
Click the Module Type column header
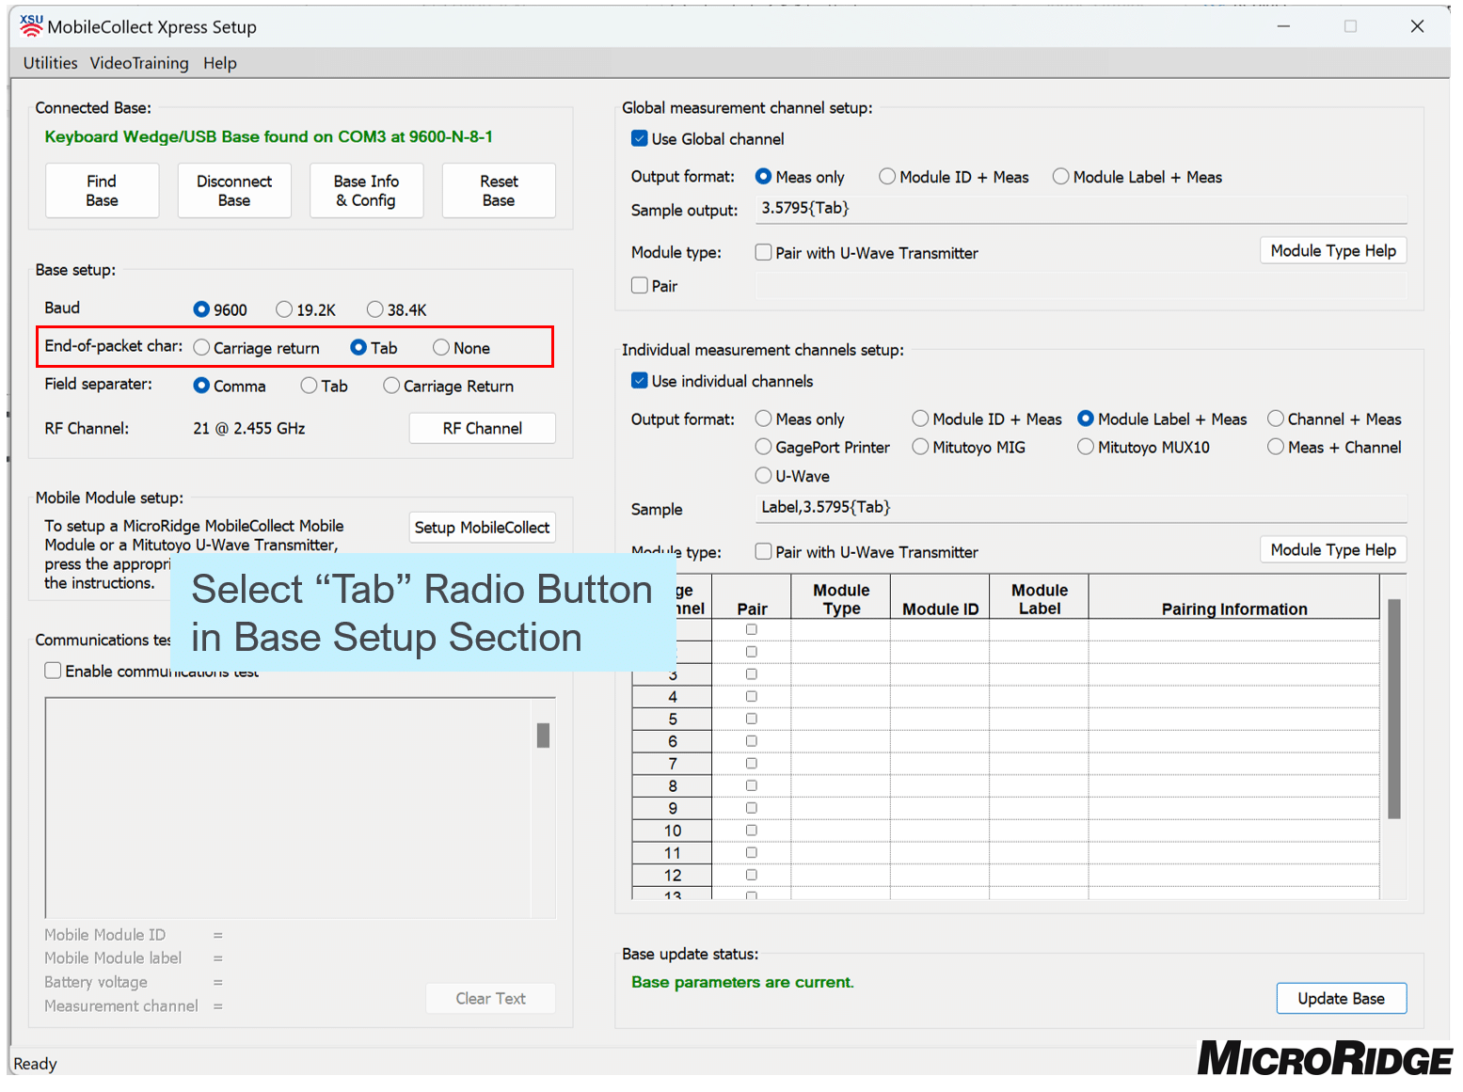841,599
